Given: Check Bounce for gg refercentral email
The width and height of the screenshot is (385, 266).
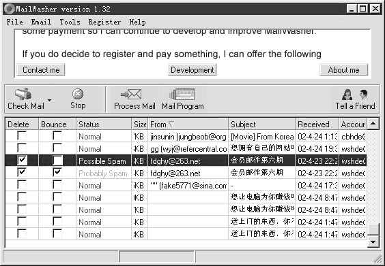Looking at the screenshot, I should (x=57, y=148).
